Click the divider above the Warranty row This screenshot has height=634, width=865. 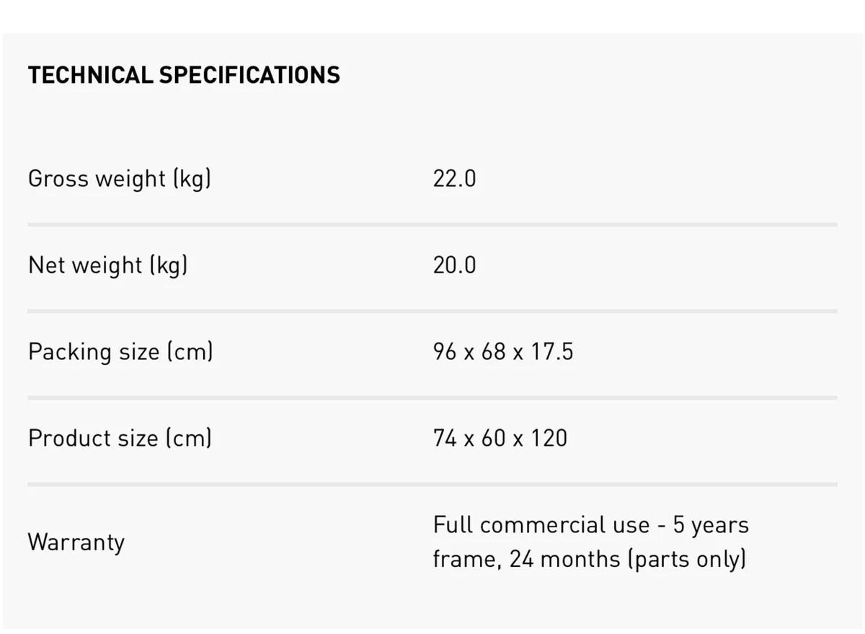[x=432, y=484]
